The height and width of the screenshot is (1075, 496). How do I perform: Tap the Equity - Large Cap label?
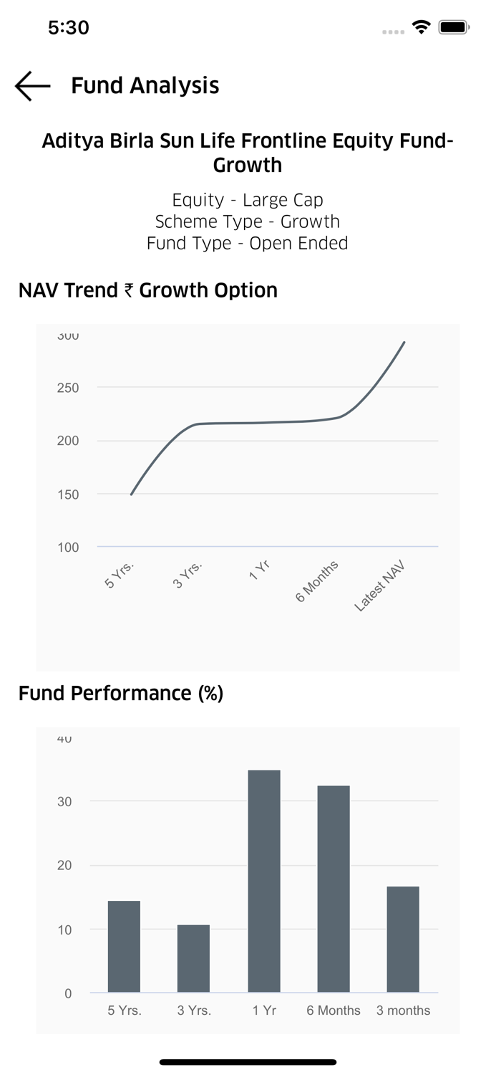(248, 199)
